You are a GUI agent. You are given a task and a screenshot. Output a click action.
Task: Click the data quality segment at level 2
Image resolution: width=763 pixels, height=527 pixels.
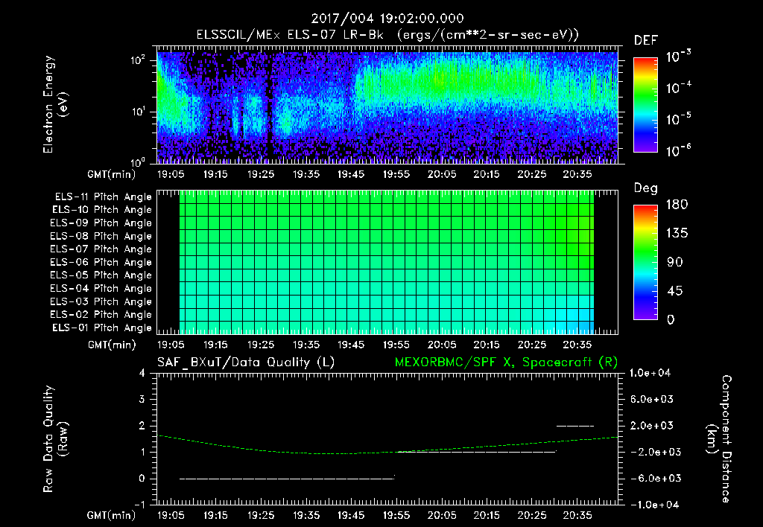[575, 426]
